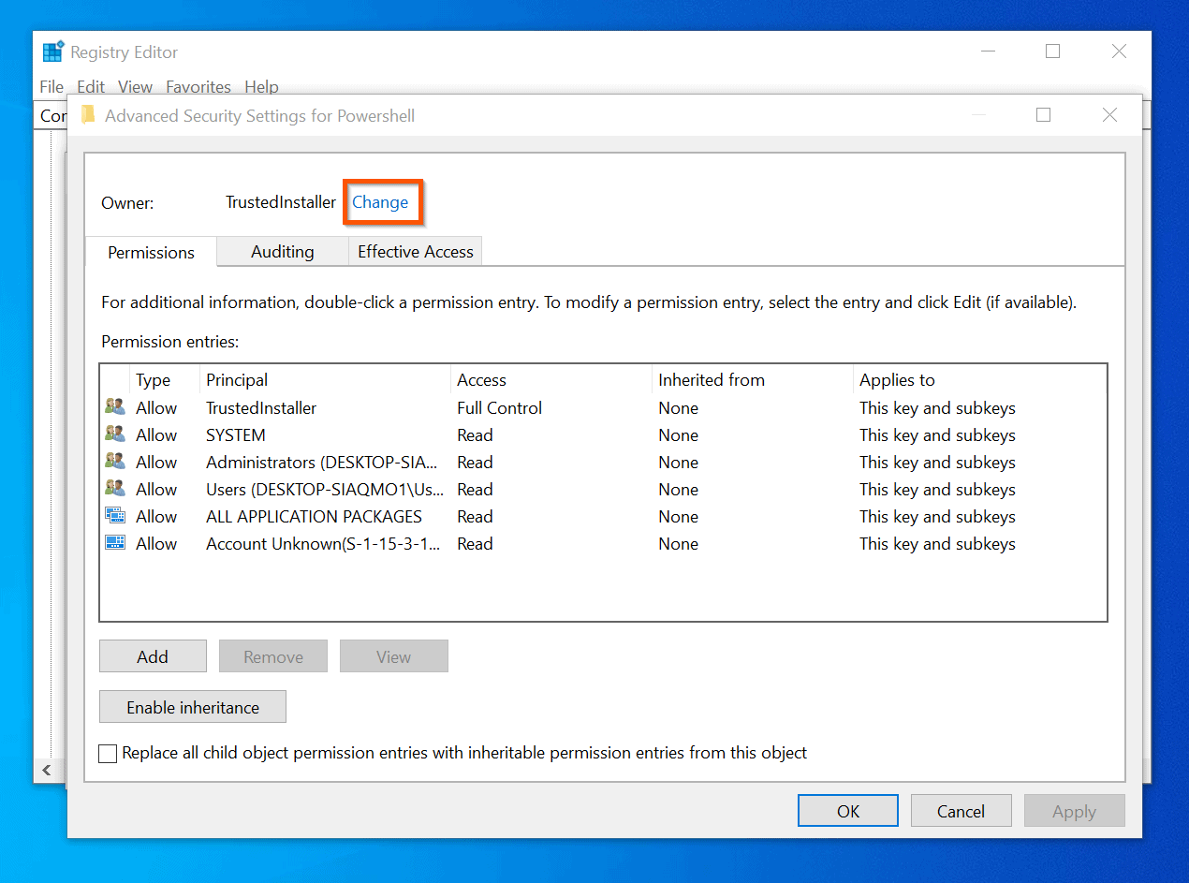This screenshot has height=883, width=1189.
Task: Select the TrustedInstaller permission entry
Action: point(603,408)
